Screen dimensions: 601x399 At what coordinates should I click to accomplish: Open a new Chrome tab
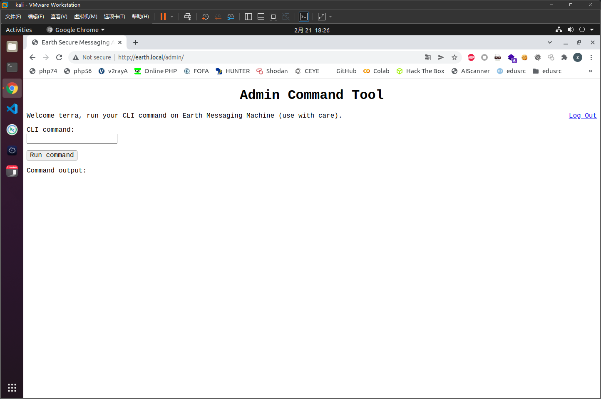(136, 42)
